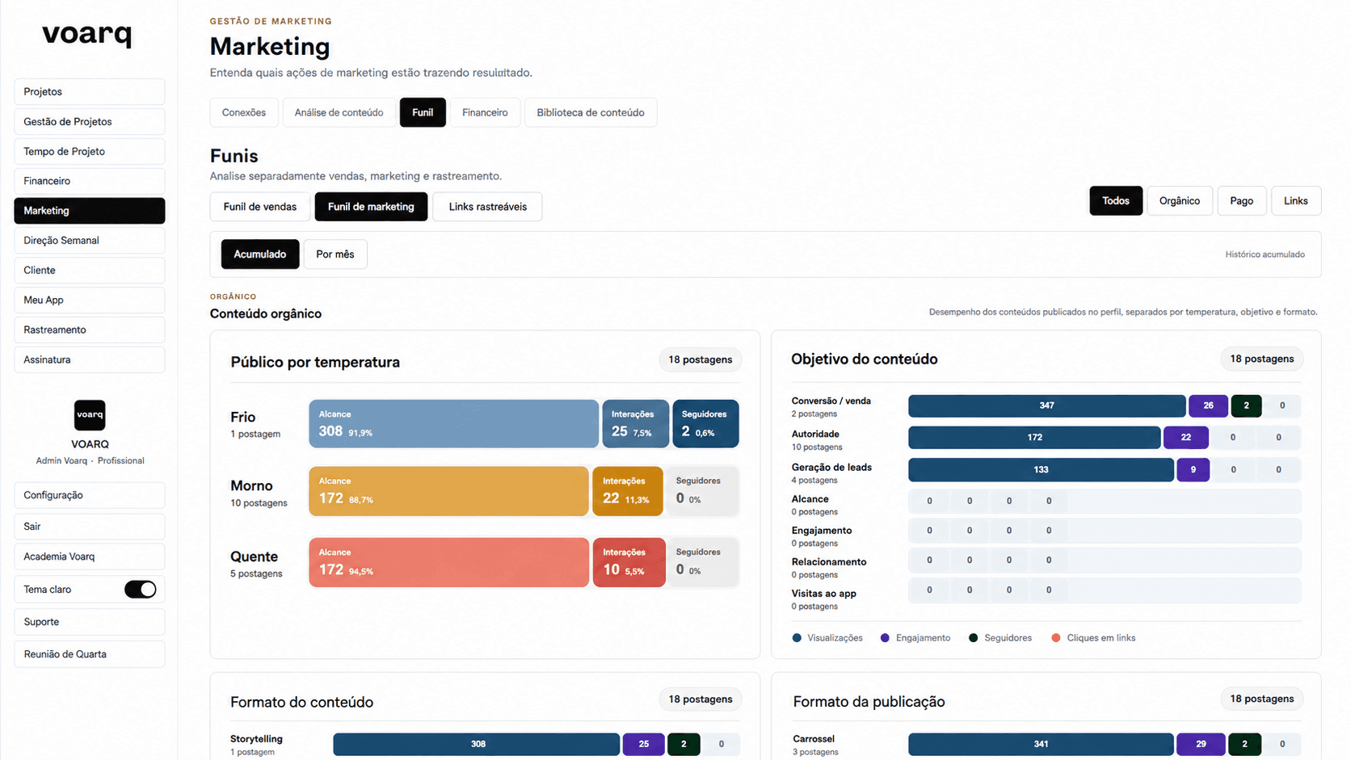Open the Links rastreáveis tab
1351x760 pixels.
pos(487,207)
